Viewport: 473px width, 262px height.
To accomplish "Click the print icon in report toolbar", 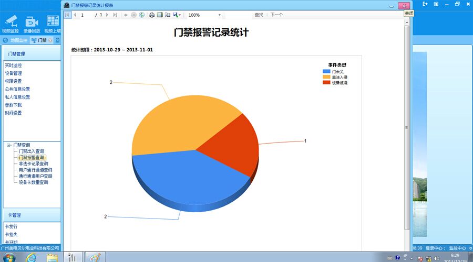I will click(x=152, y=15).
